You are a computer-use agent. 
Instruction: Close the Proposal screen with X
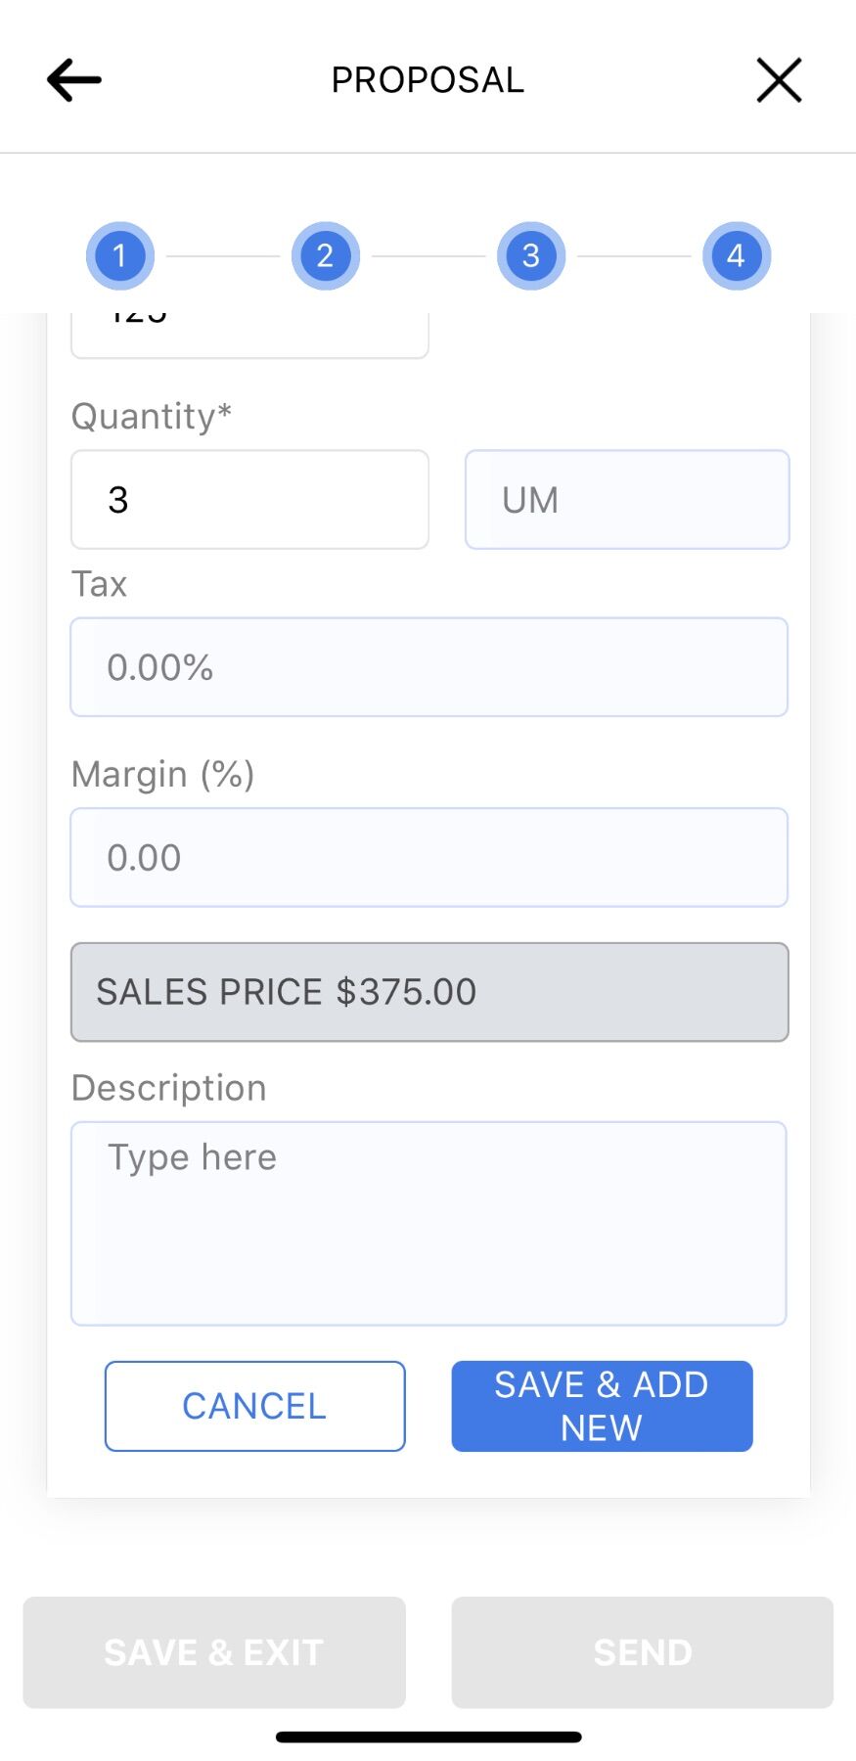click(779, 80)
